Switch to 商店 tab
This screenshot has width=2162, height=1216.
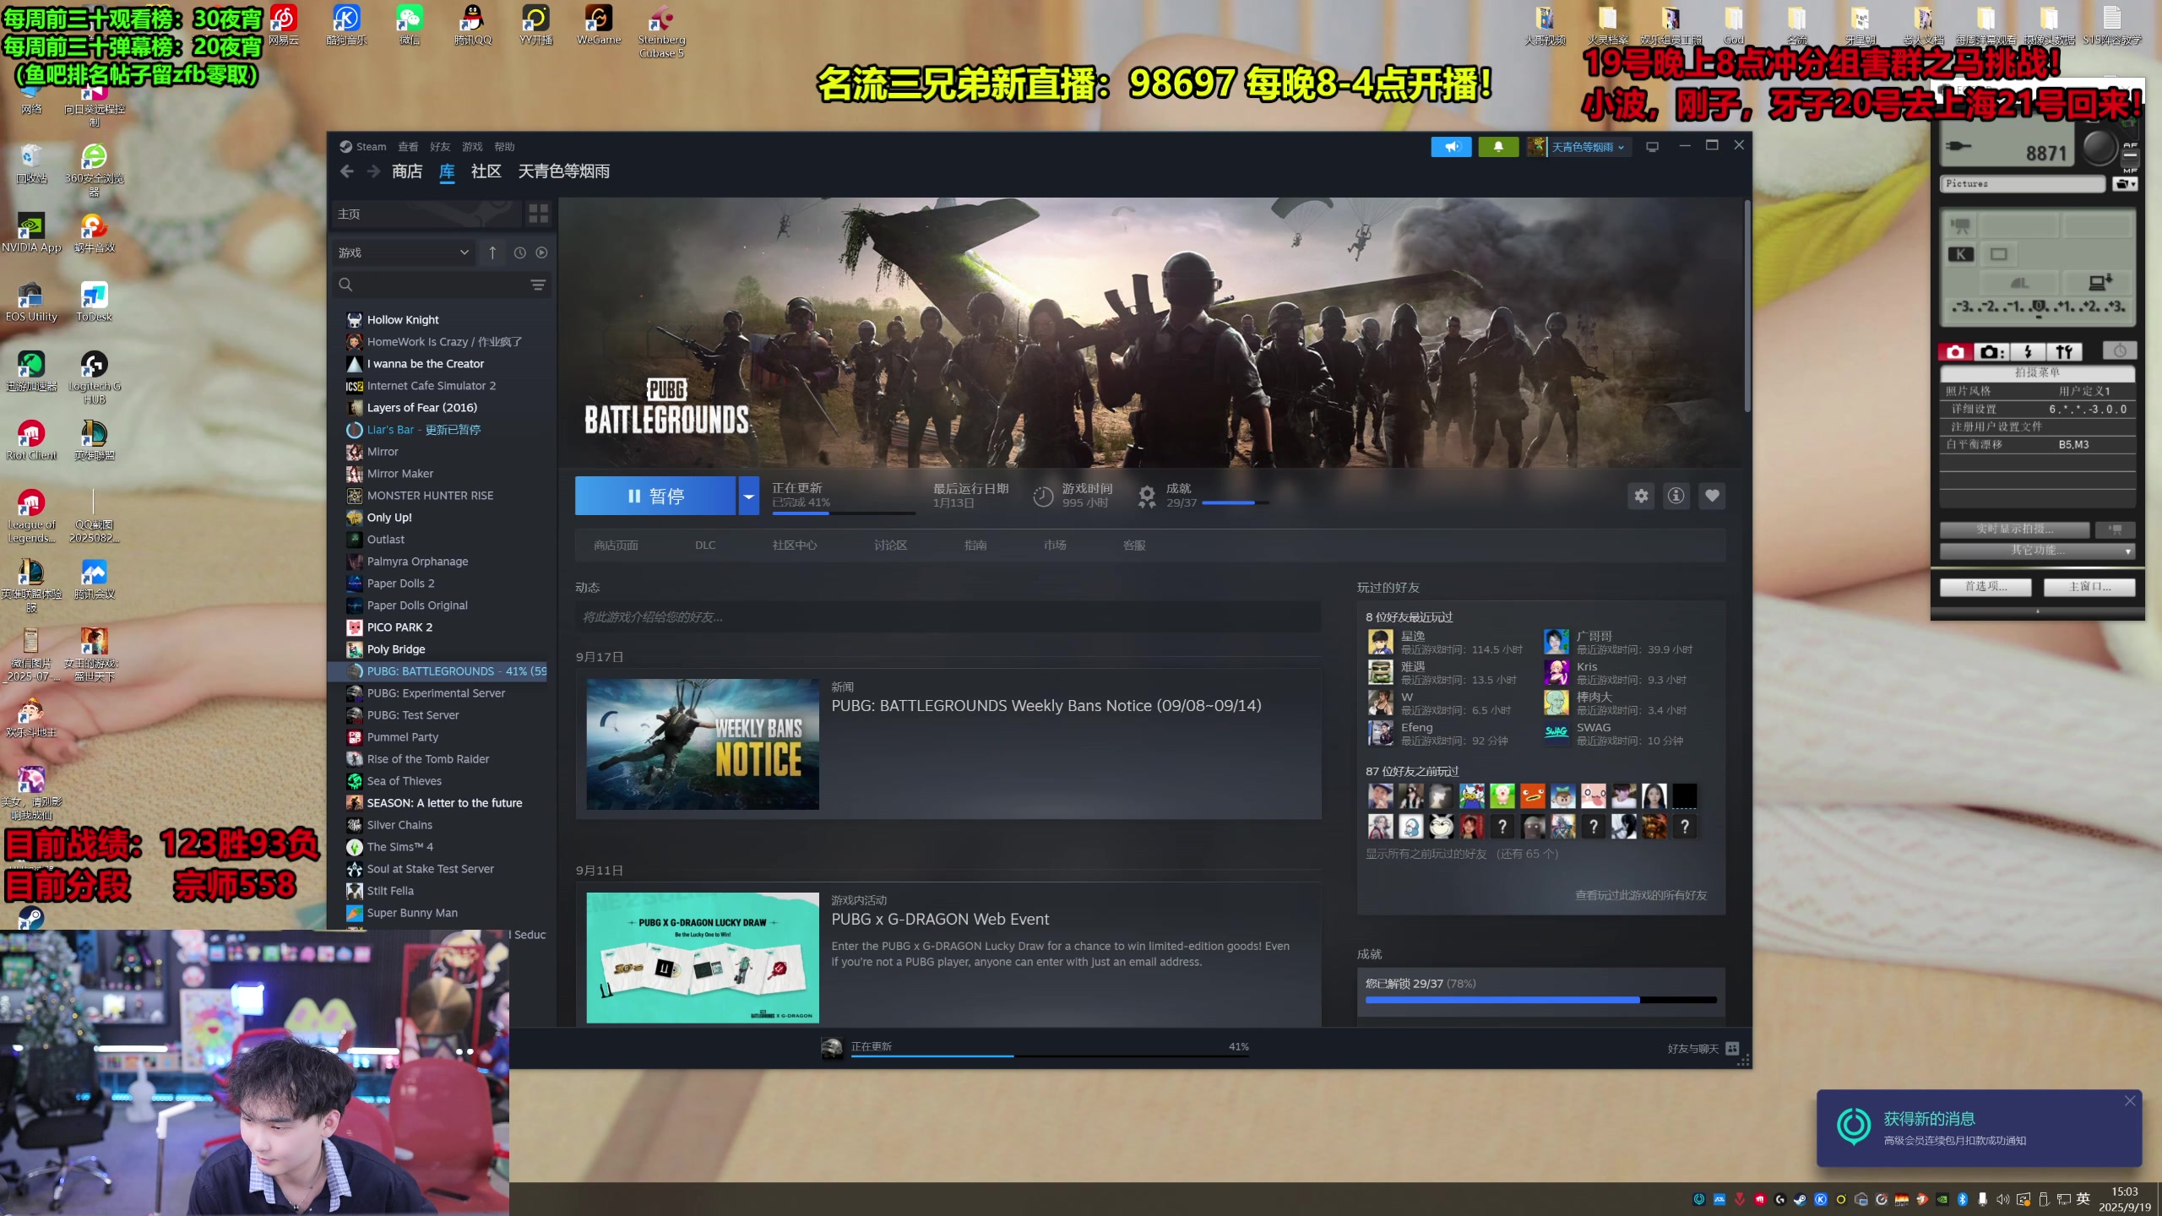[407, 171]
